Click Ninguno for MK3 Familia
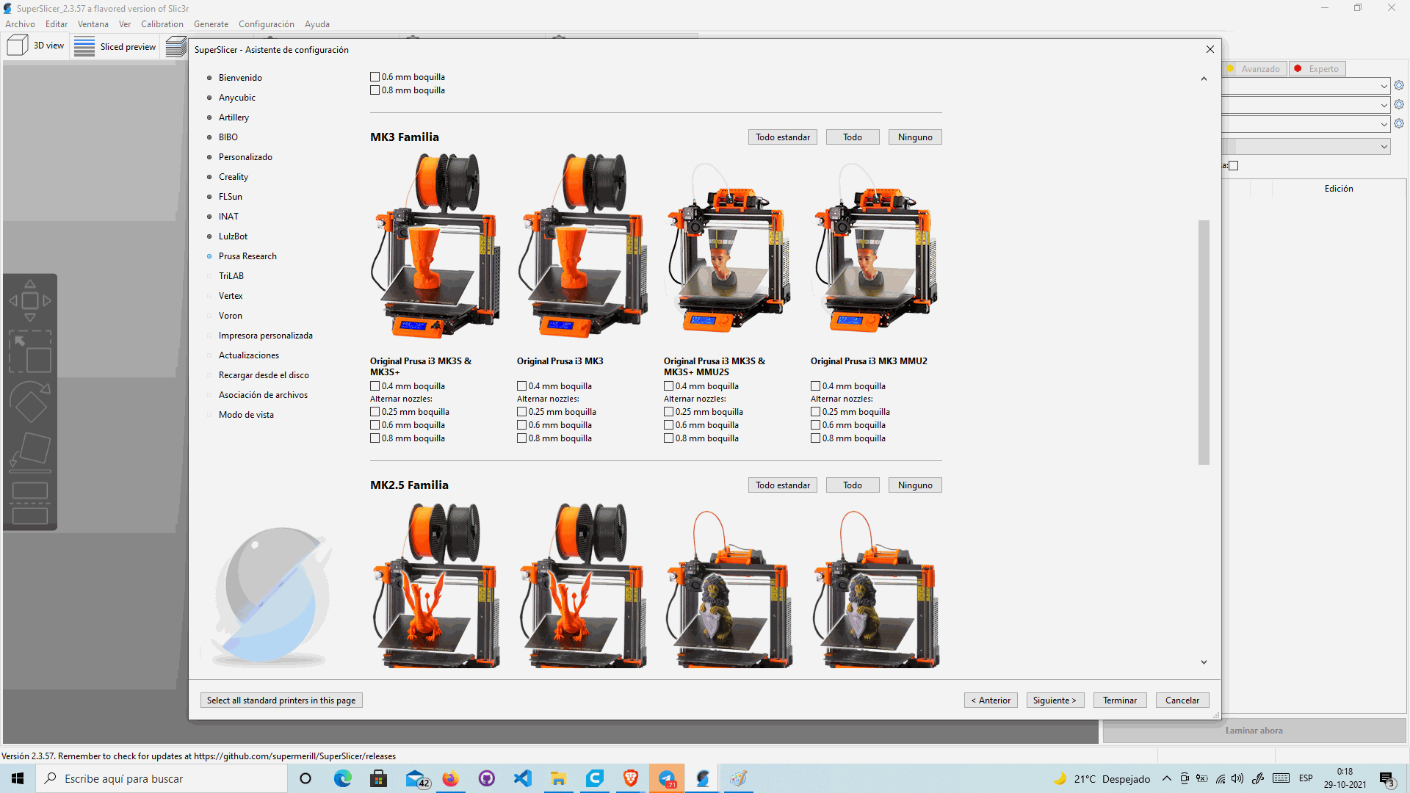1410x793 pixels. pos(915,137)
